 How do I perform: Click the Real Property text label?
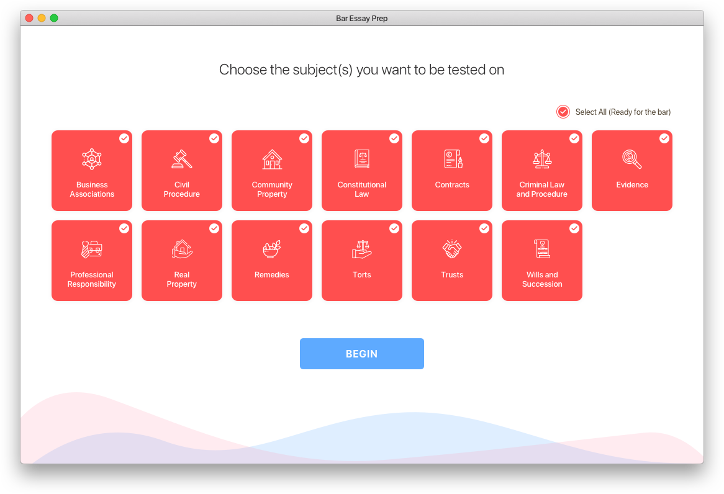click(x=182, y=279)
